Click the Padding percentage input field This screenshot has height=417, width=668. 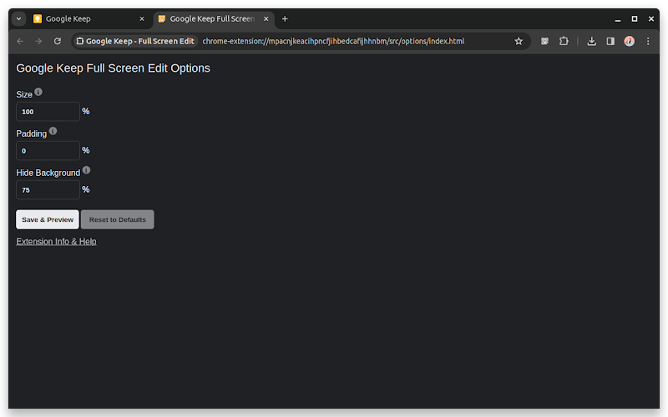tap(48, 151)
